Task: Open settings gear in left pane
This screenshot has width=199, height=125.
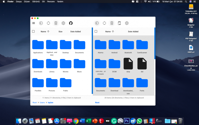Action: (x=63, y=23)
